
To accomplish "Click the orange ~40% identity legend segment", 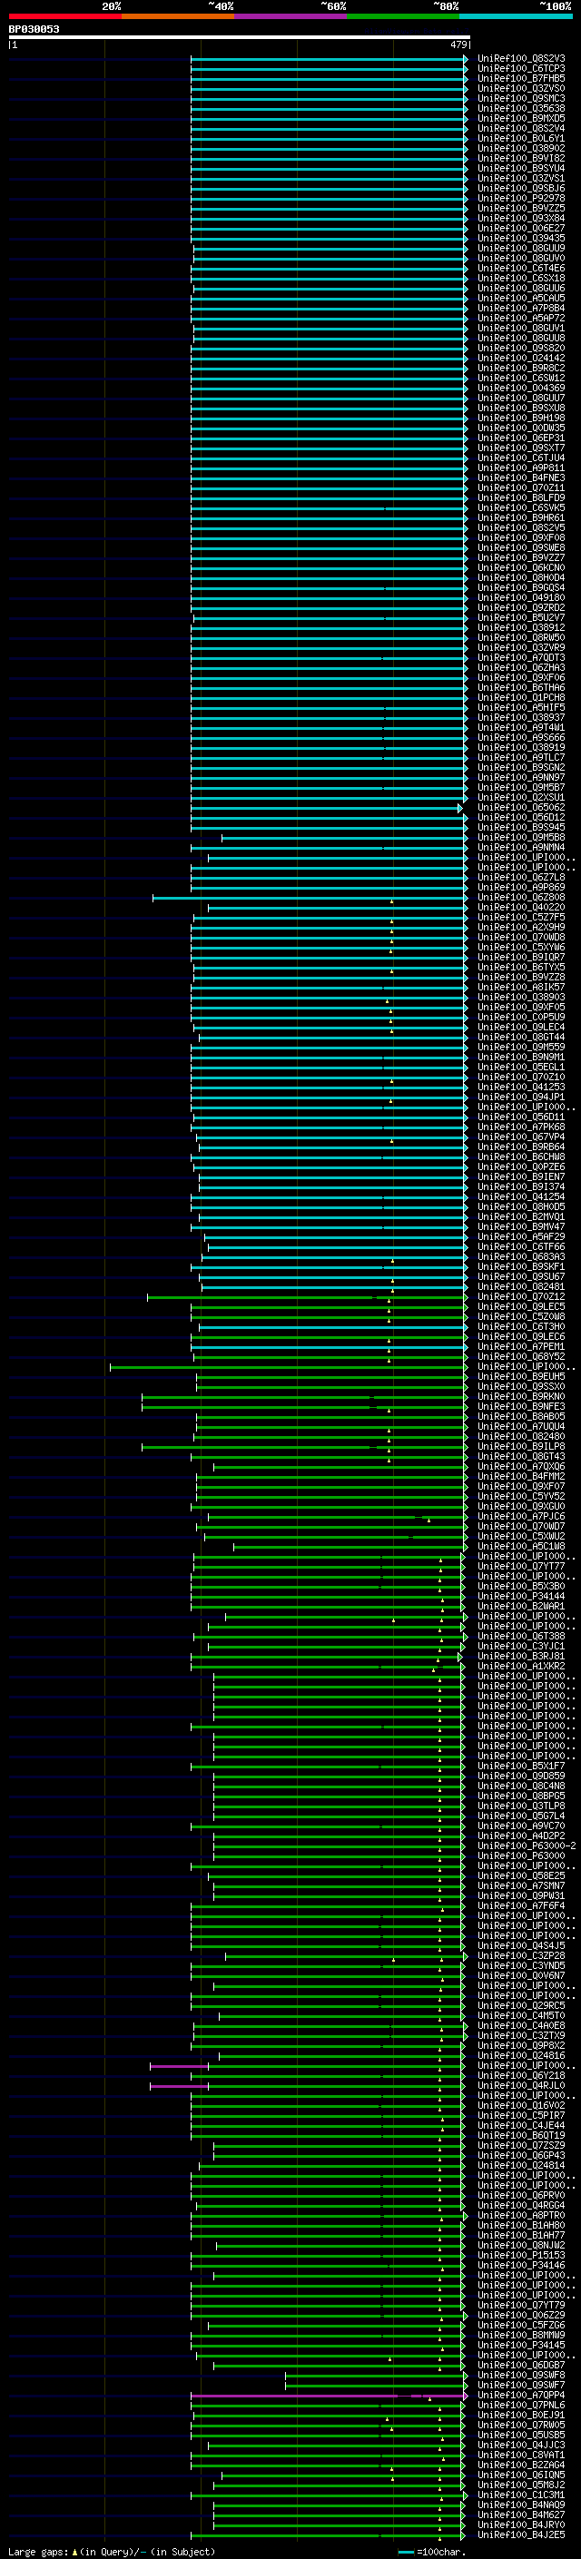I will coord(178,16).
